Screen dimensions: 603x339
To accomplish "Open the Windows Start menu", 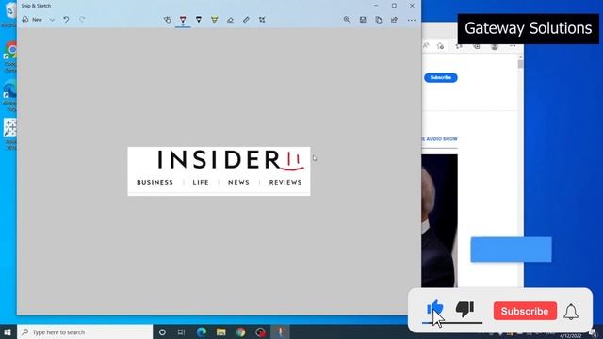I will [8, 332].
